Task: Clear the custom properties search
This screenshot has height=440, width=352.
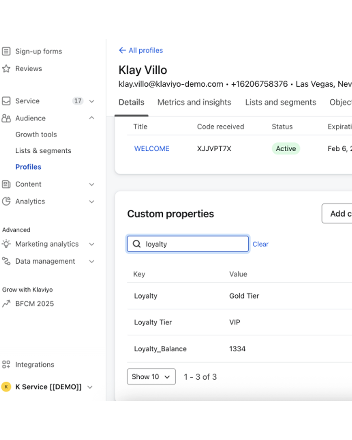Action: pyautogui.click(x=260, y=244)
